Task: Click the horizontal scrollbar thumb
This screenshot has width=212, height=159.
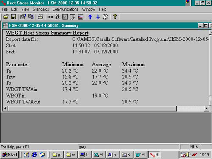Action: (92, 109)
